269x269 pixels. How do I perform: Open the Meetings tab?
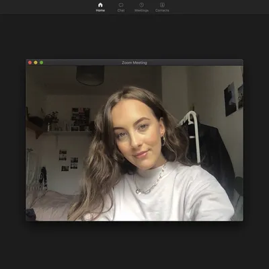[141, 7]
